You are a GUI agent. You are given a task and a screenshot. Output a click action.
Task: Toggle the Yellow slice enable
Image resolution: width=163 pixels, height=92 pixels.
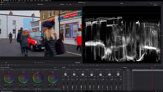80,72
